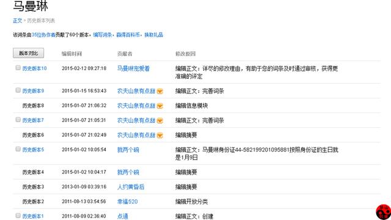Tick the checkbox for 历史版本10

pos(18,68)
